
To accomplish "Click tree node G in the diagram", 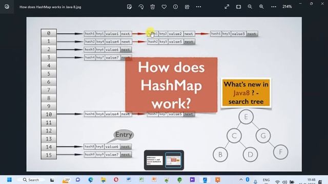I will click(x=263, y=135).
